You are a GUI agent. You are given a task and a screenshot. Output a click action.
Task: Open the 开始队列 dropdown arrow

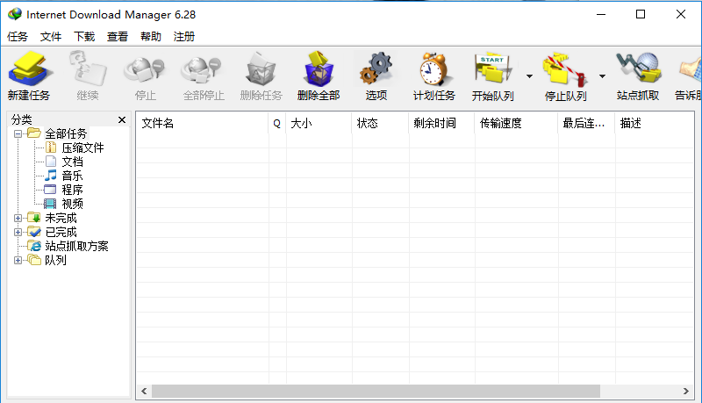530,76
